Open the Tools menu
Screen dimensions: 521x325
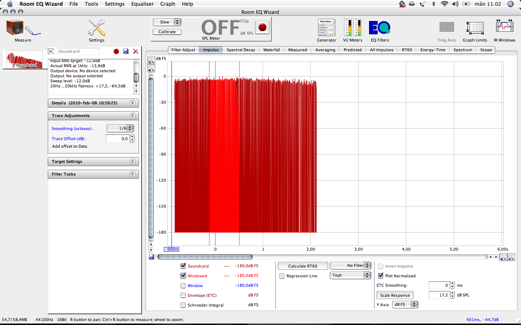91,4
